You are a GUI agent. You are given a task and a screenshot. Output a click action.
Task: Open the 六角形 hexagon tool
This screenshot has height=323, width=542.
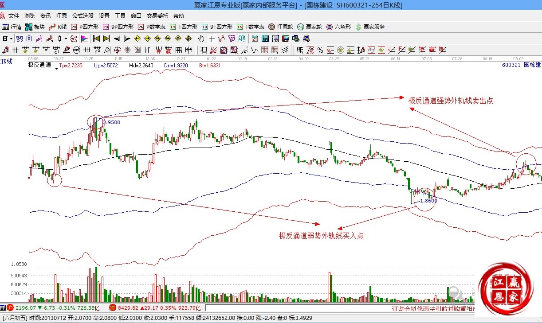339,27
